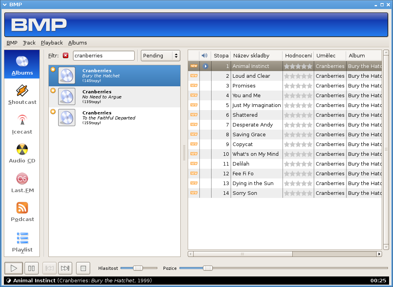The width and height of the screenshot is (393, 287).
Task: Open the Shoutcast source
Action: [x=22, y=94]
